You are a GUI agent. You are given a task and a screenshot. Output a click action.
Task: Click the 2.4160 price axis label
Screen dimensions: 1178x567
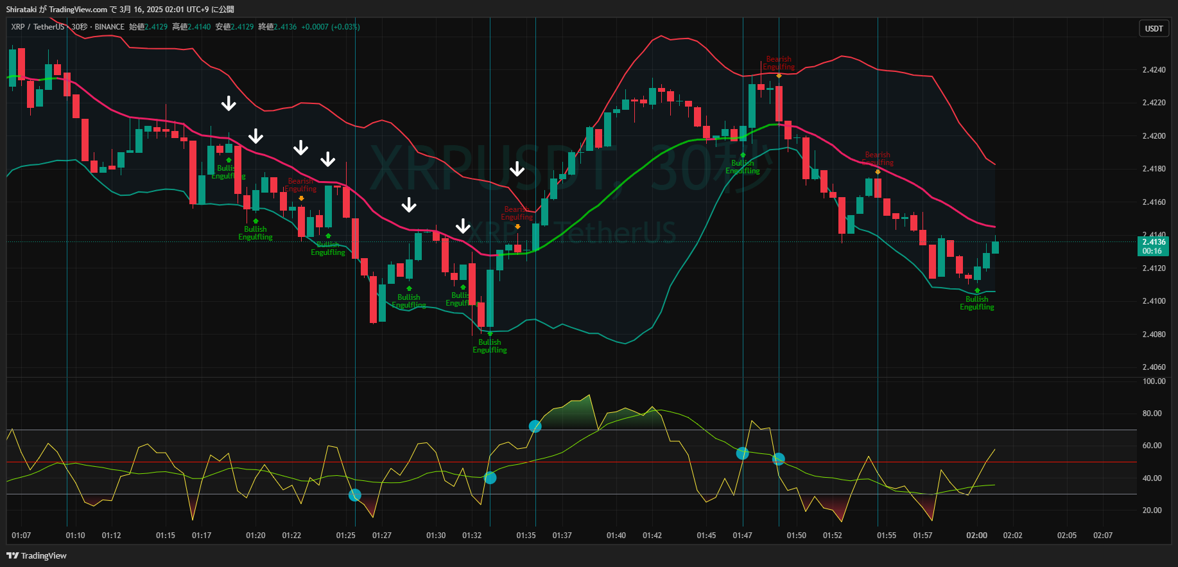[1154, 202]
